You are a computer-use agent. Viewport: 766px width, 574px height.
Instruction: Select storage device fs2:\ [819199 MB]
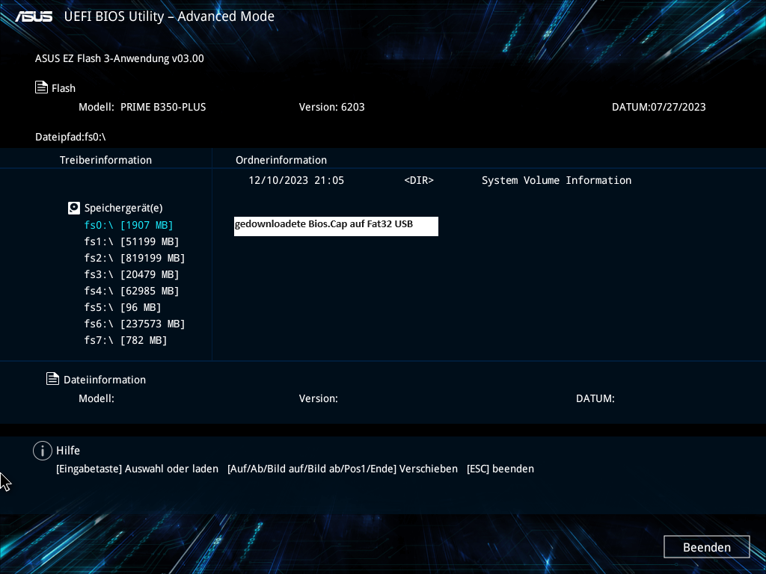click(x=135, y=258)
